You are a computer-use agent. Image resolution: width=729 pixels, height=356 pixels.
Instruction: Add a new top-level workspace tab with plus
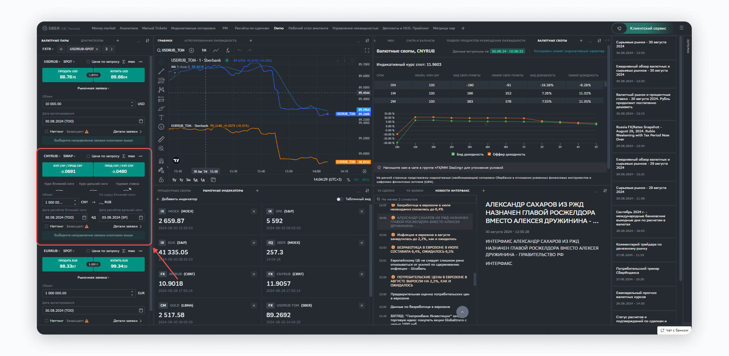pyautogui.click(x=463, y=28)
